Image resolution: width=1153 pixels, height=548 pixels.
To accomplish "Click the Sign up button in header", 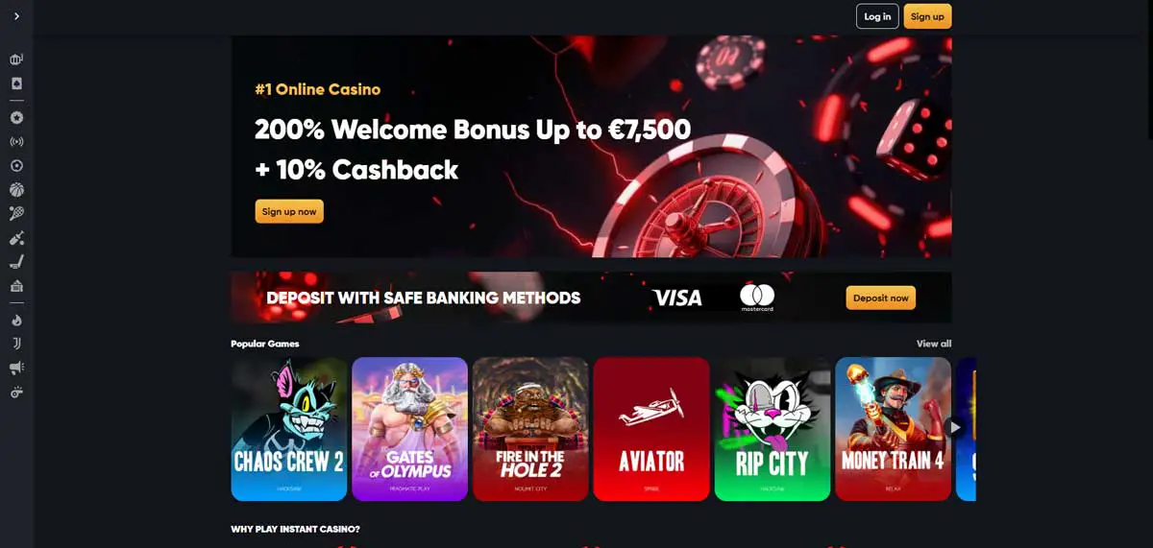I will point(927,16).
